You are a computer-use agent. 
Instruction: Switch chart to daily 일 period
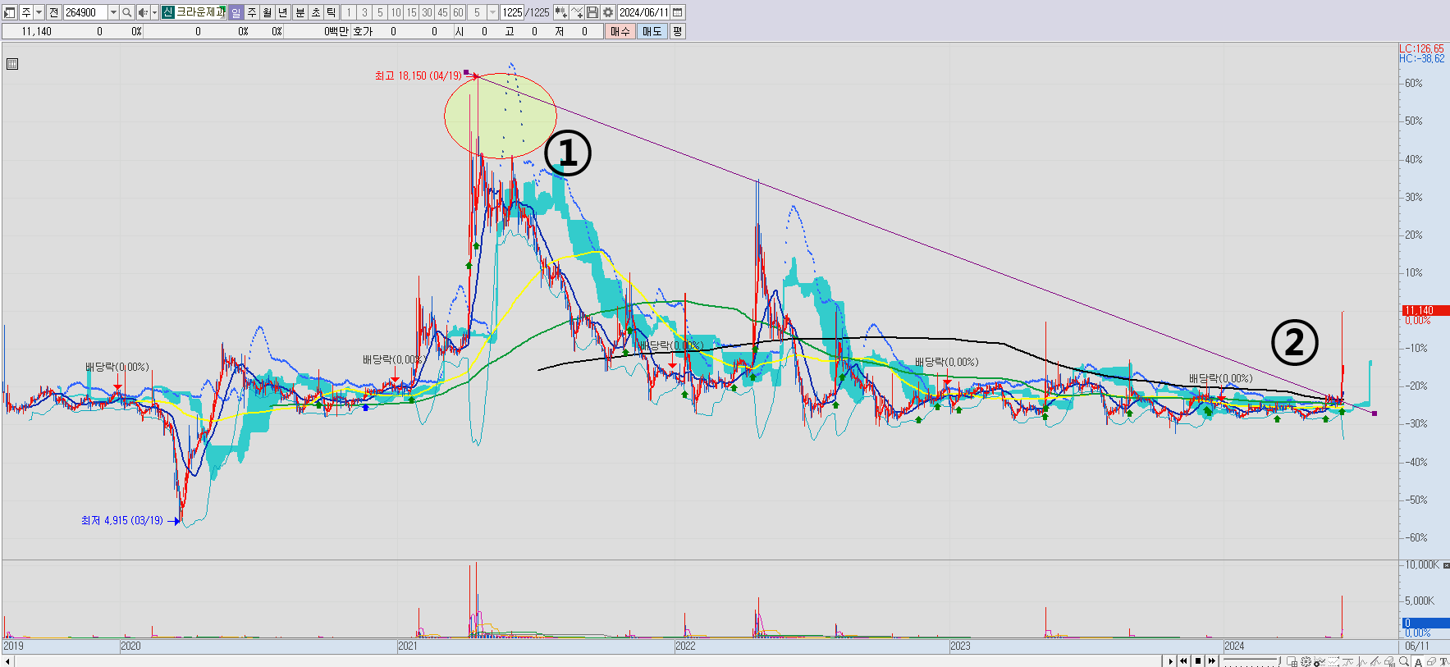[236, 12]
